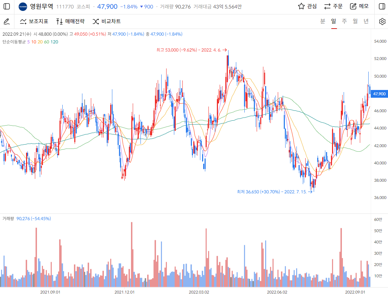Click the 54,000 price axis label
388x296 pixels.
[380, 41]
